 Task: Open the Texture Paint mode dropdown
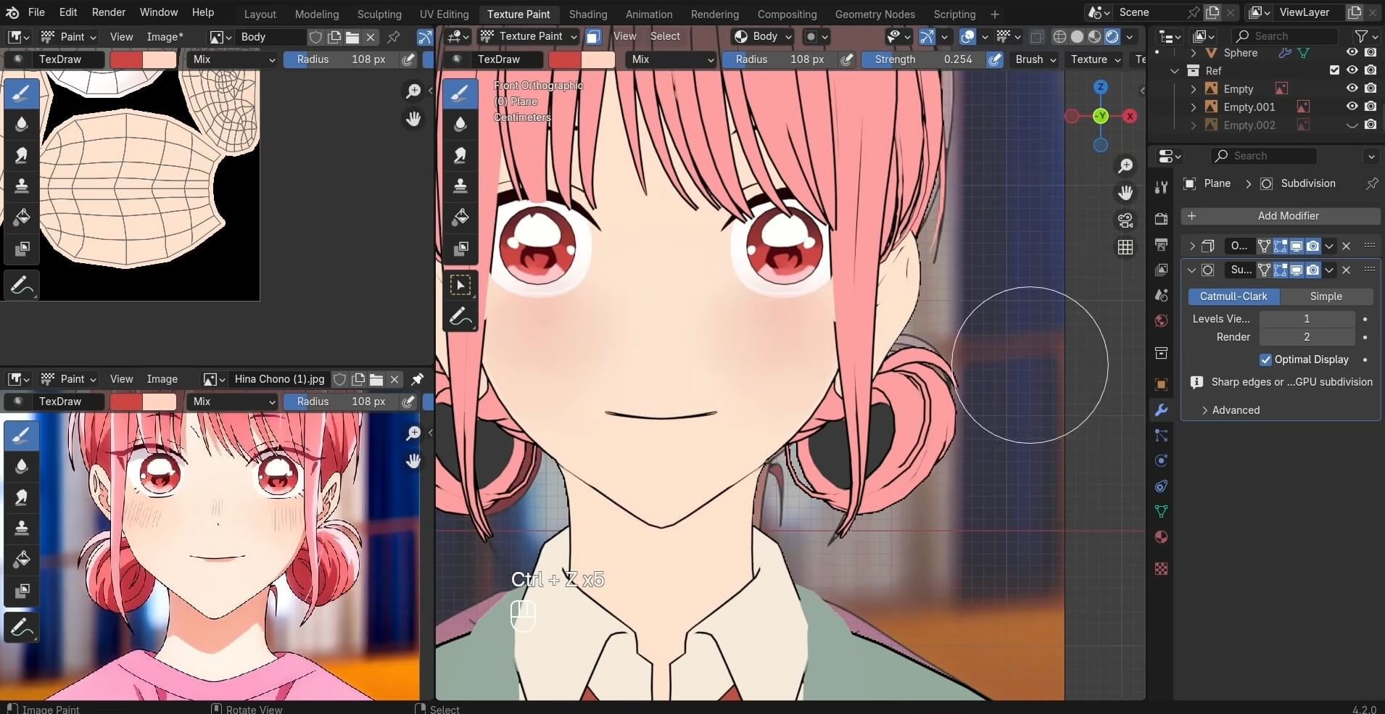(x=529, y=36)
